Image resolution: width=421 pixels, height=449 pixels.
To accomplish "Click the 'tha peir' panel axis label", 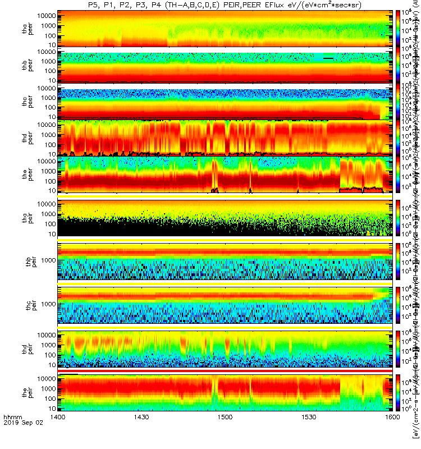I will [x=28, y=218].
